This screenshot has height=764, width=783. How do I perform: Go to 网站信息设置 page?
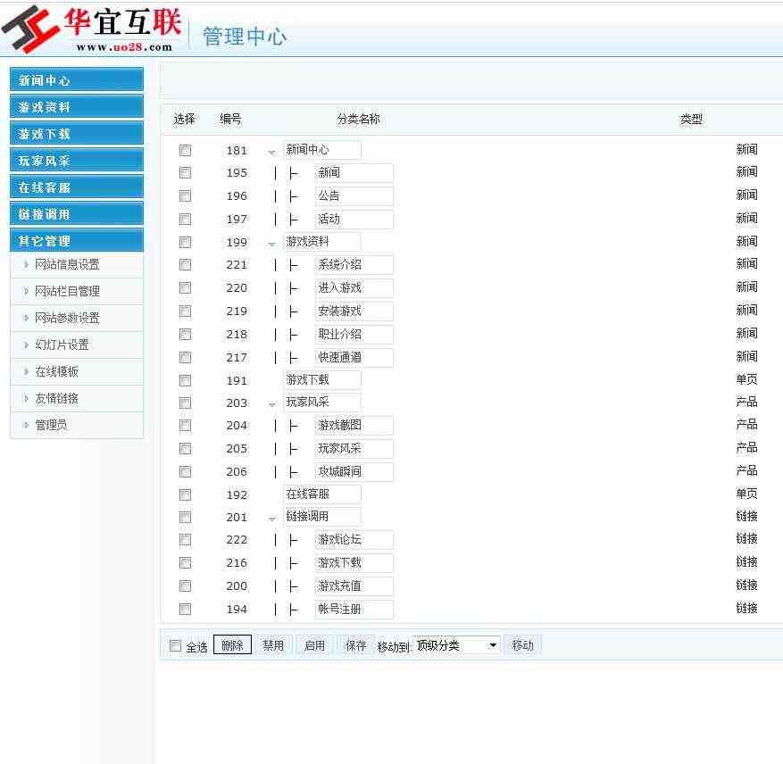(67, 265)
